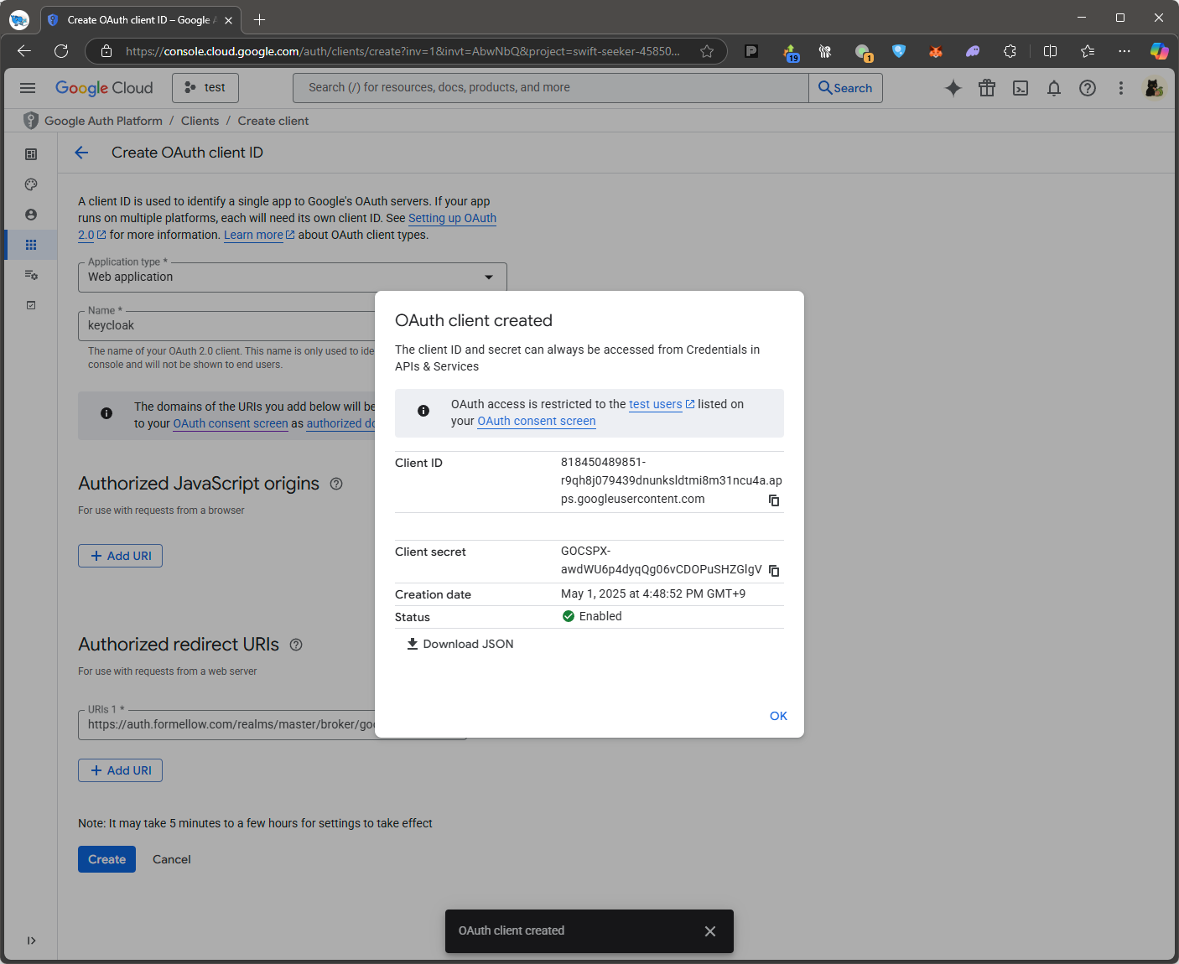Open the browser settings ellipsis menu
Screen dimensions: 1179x964
tap(1124, 51)
